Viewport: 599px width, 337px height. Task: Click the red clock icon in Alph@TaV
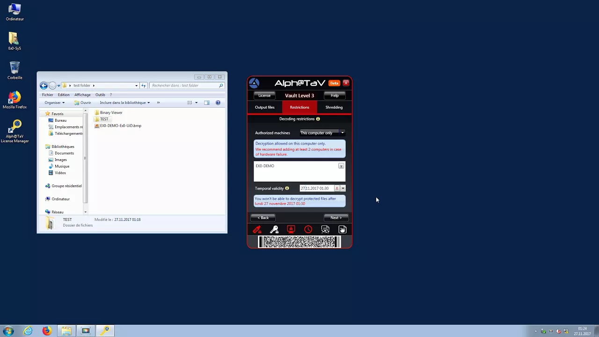[x=308, y=229]
